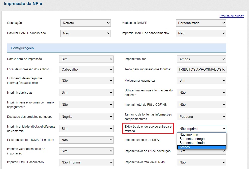Open Imprimir DANFE de cancelamento dropdown
Screen dimensions: 249x169
tap(201, 33)
